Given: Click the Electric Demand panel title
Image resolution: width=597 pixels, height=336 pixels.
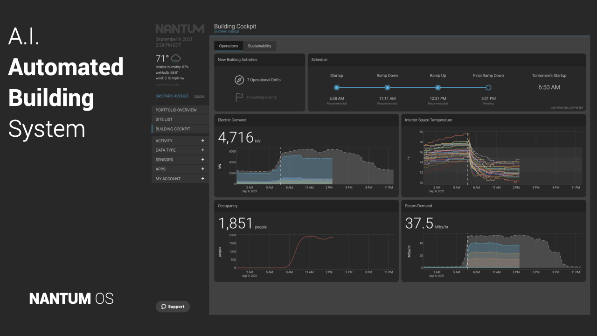Looking at the screenshot, I should 232,120.
